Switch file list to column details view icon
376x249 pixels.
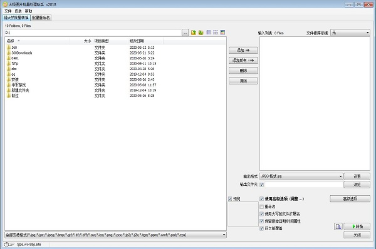click(209, 33)
